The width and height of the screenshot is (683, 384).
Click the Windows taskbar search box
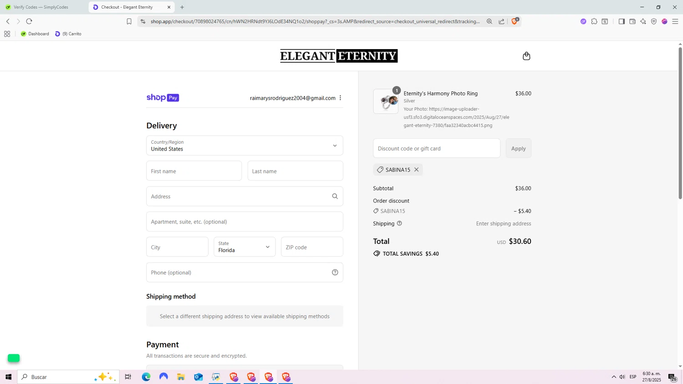point(68,377)
